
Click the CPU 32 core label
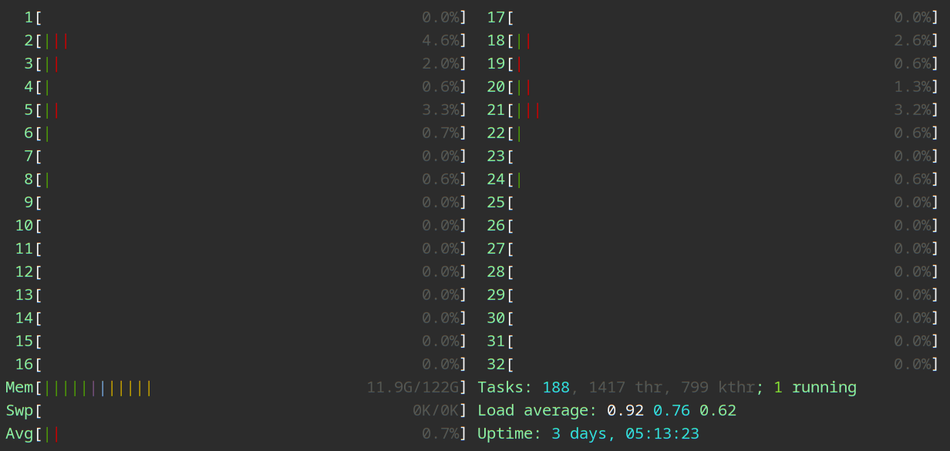[x=496, y=365]
